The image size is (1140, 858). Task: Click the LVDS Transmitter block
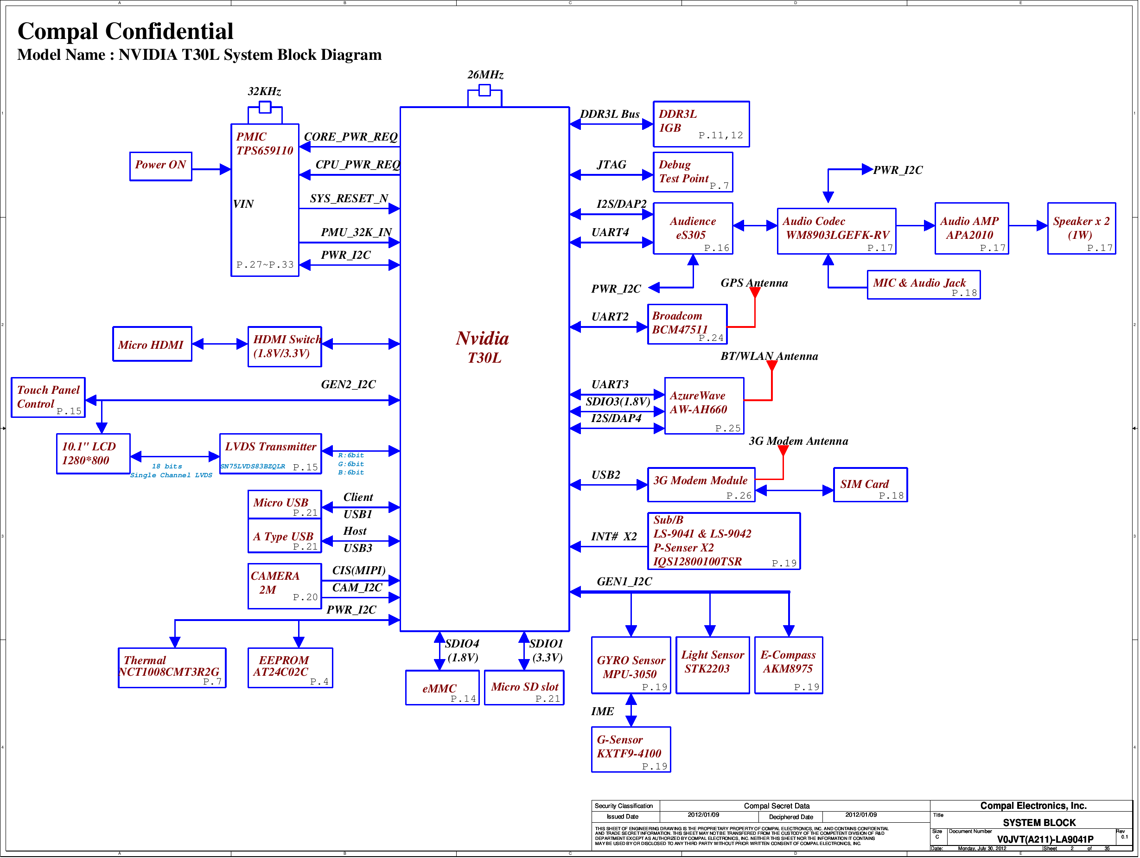tap(271, 454)
